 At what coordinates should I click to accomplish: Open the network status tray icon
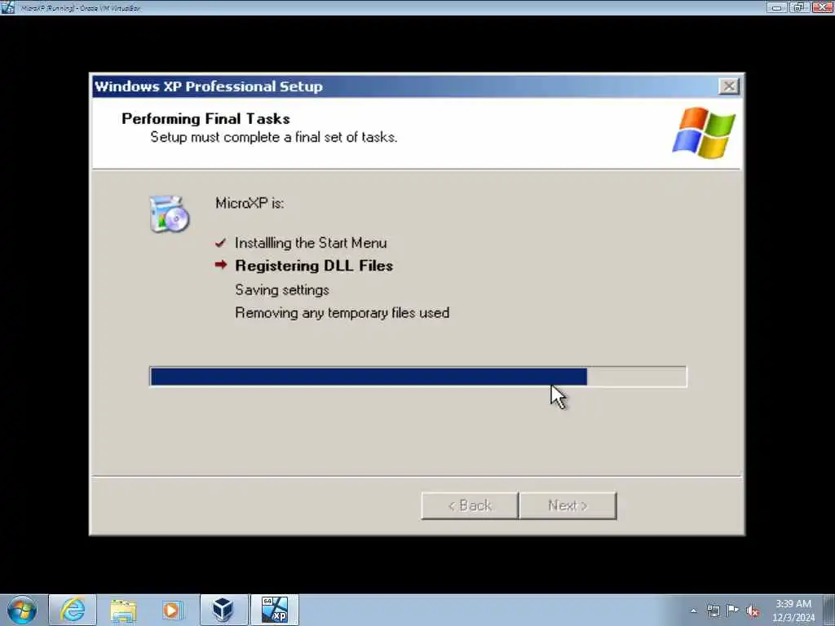pyautogui.click(x=713, y=611)
